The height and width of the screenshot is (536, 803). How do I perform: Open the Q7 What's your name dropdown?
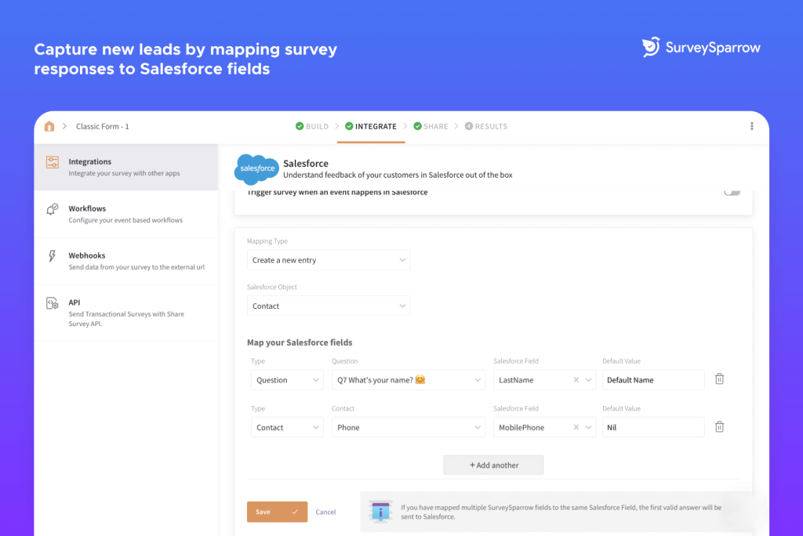click(408, 380)
